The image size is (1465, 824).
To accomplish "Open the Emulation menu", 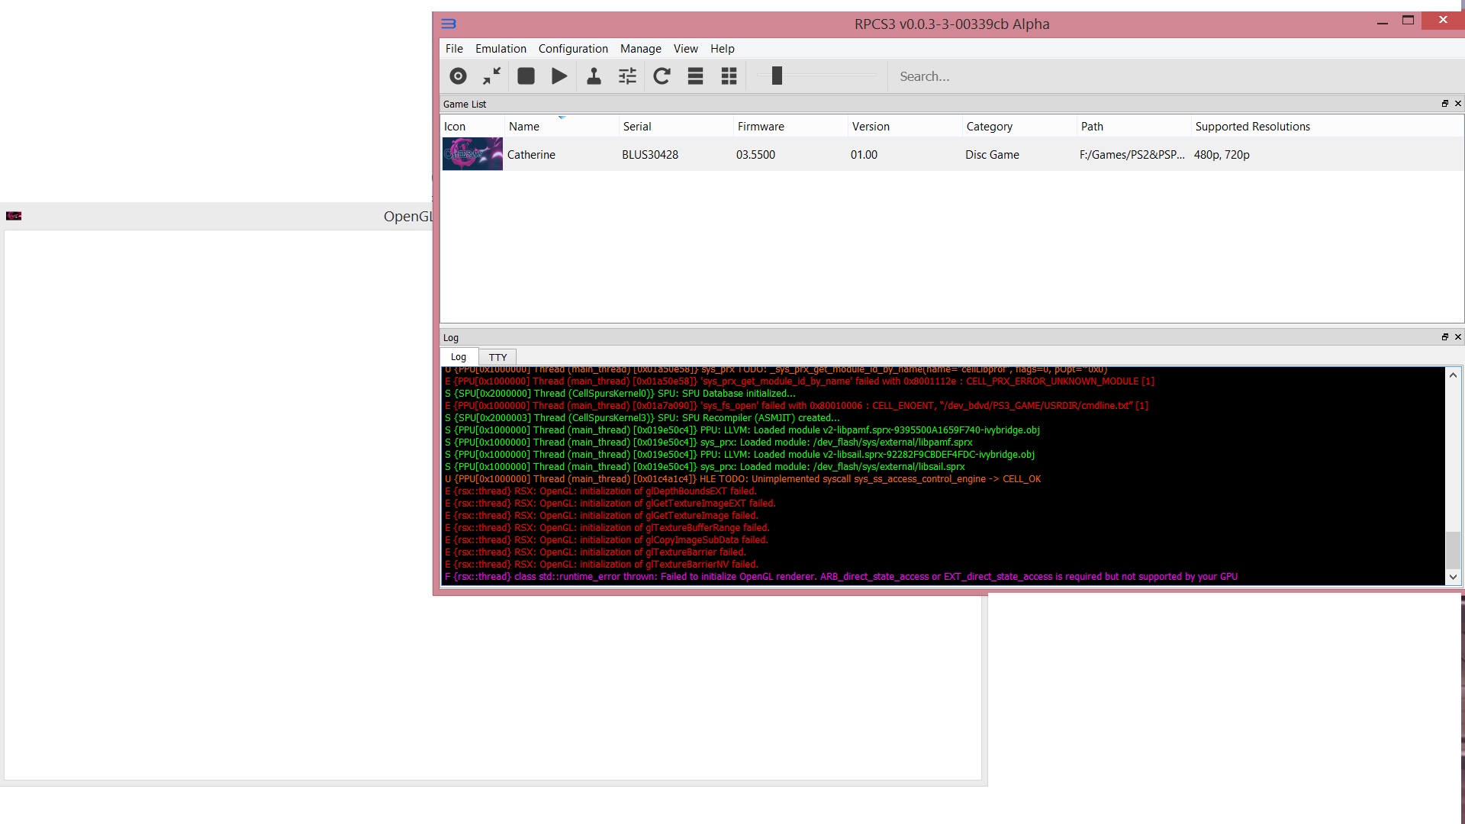I will pos(501,49).
